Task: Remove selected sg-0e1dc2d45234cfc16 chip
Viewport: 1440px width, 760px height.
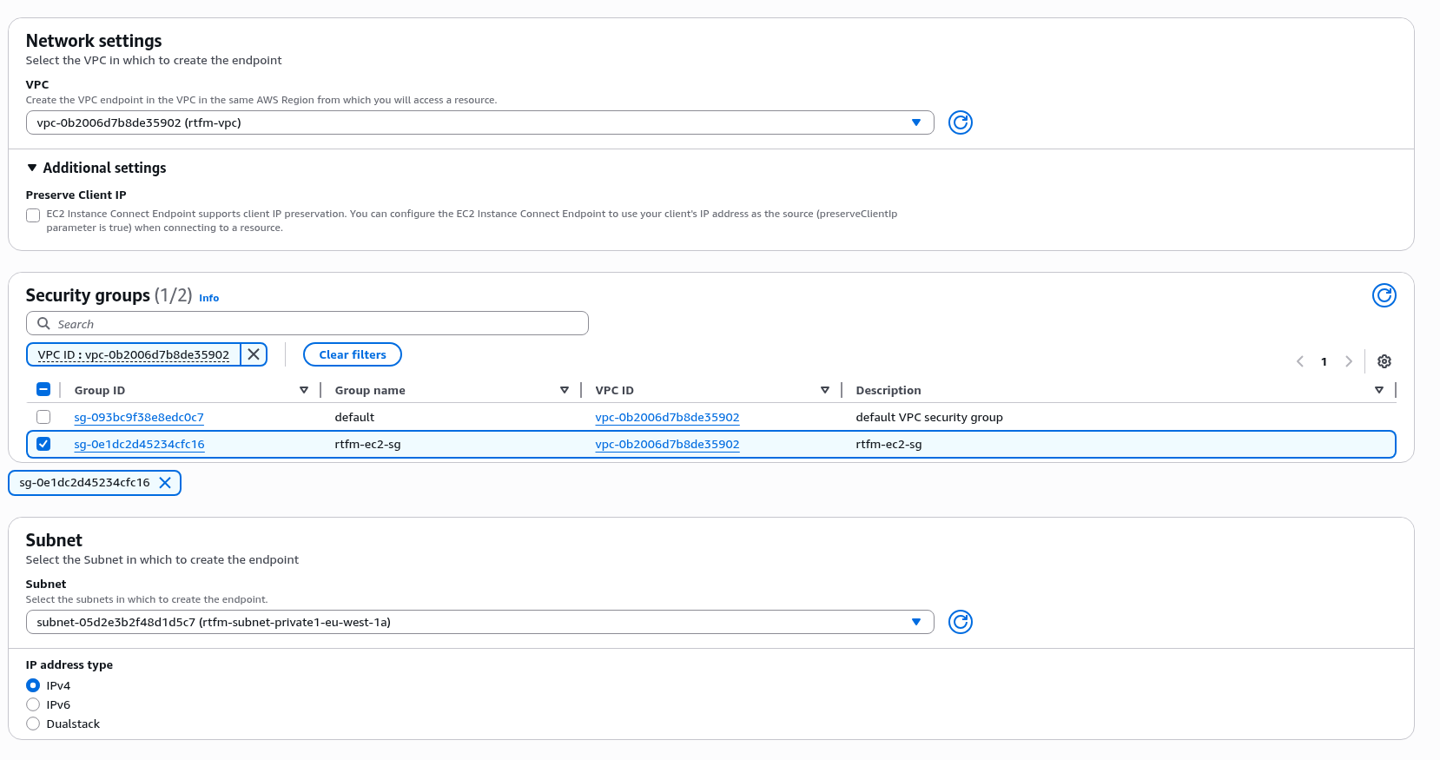Action: click(x=165, y=483)
